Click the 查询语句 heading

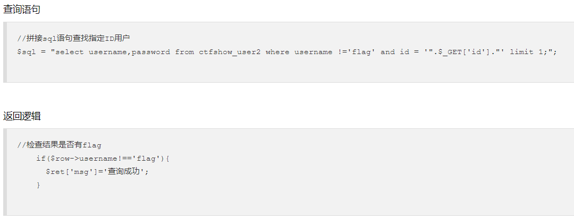point(22,10)
